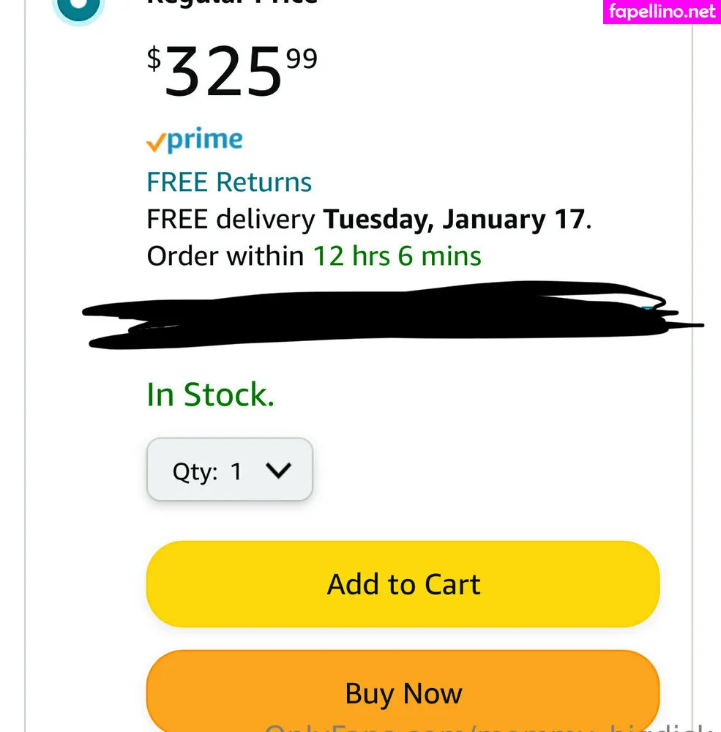This screenshot has width=721, height=732.
Task: Open the Qty quantity dropdown
Action: tap(229, 470)
